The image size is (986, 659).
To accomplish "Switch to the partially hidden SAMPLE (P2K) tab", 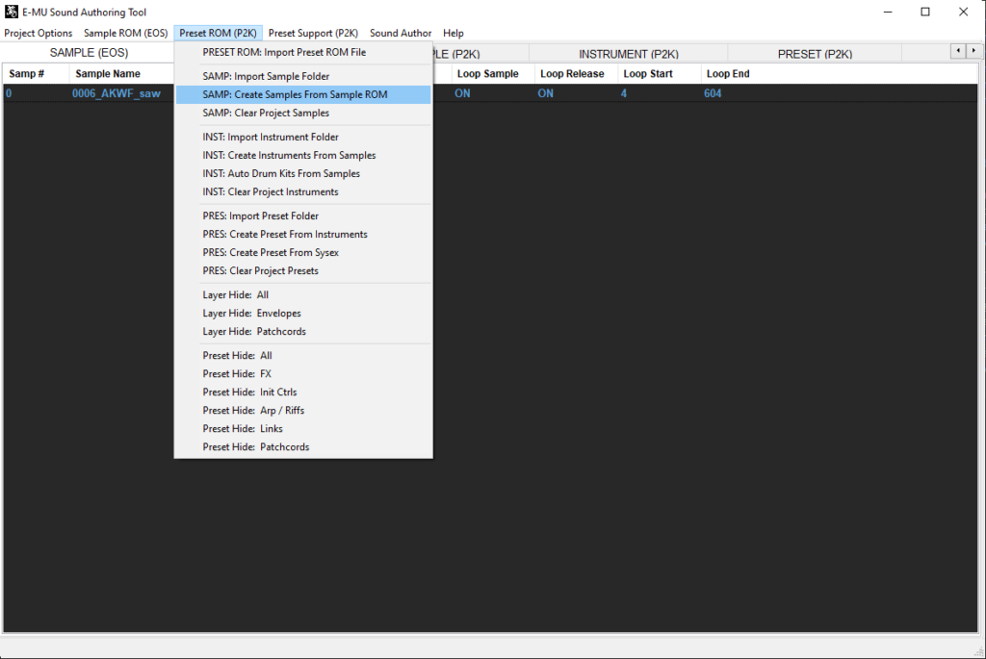I will [x=480, y=54].
